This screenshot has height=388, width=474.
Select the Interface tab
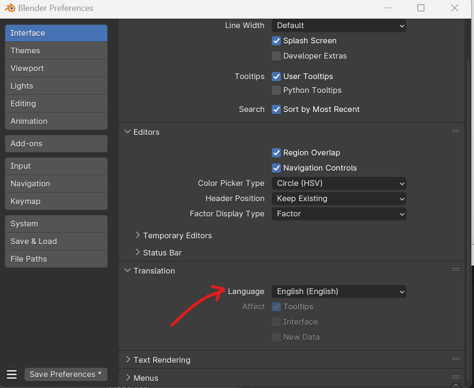[x=56, y=33]
